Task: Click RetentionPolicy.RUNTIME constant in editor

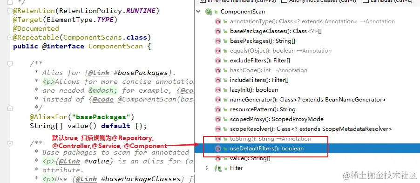Action: pos(107,11)
